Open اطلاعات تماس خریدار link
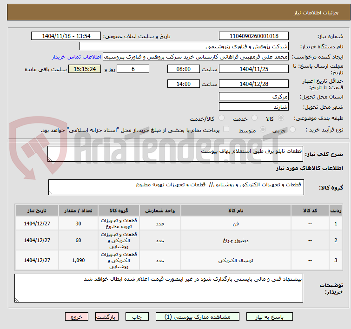The width and height of the screenshot is (351, 329). (77, 57)
